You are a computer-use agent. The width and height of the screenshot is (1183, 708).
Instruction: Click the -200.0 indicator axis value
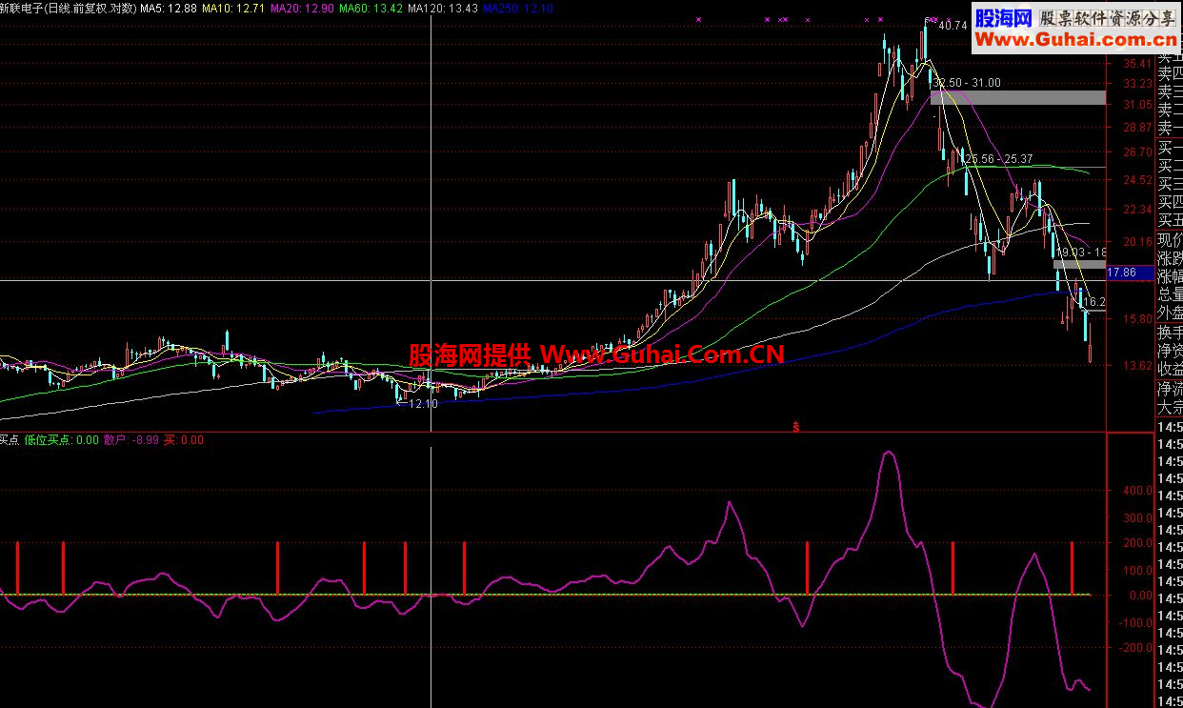(1135, 648)
